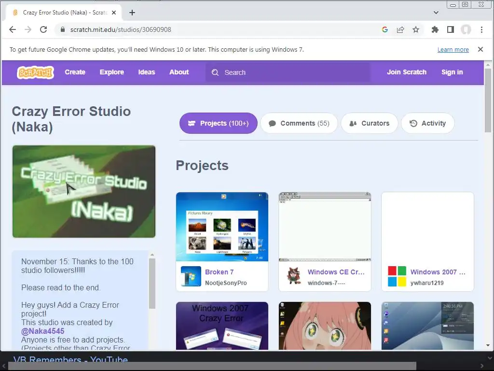Click the browser address bar URL
This screenshot has height=371, width=494.
(x=121, y=29)
